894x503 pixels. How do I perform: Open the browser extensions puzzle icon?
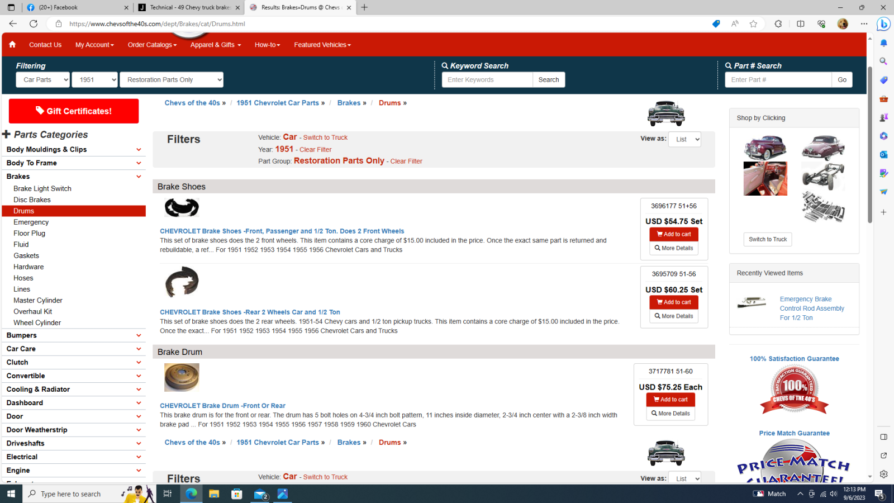(x=778, y=23)
